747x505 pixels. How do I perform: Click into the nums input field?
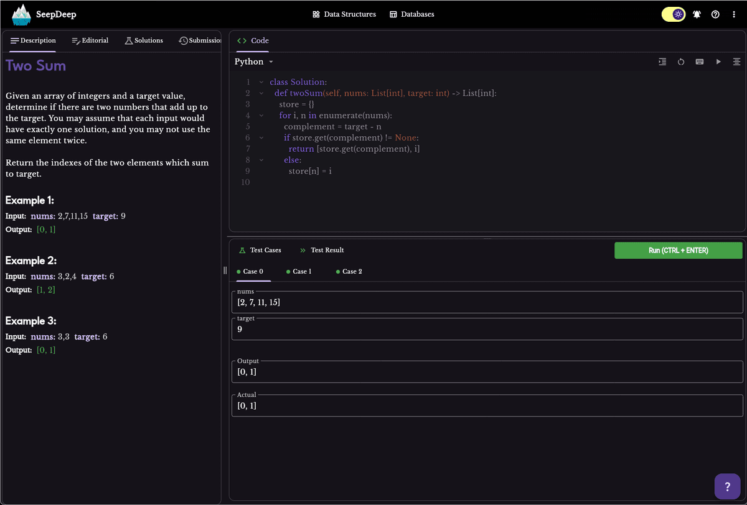point(487,302)
